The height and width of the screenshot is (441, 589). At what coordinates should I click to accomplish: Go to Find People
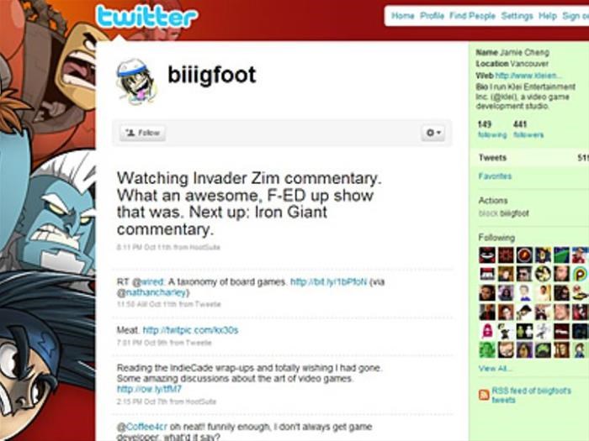(473, 16)
